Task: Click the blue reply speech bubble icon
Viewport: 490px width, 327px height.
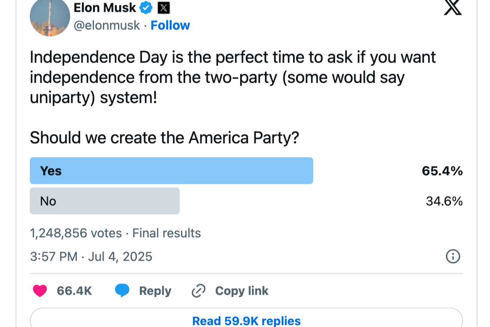Action: coord(122,291)
